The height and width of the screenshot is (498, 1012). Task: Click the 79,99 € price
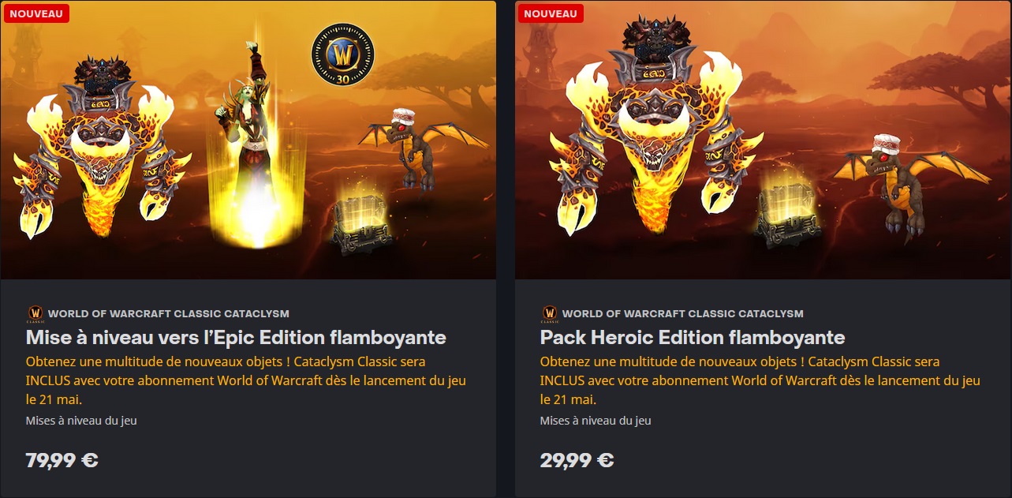point(62,460)
